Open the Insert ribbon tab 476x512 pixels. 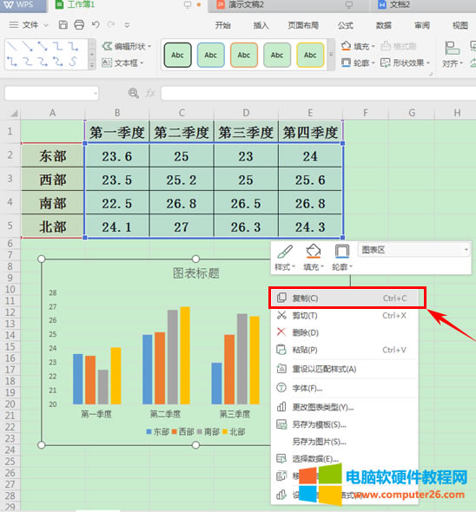tap(261, 25)
